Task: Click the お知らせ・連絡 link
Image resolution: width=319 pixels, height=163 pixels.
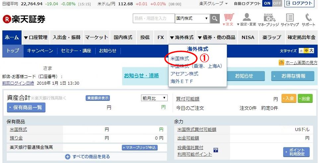Action: 141,76
